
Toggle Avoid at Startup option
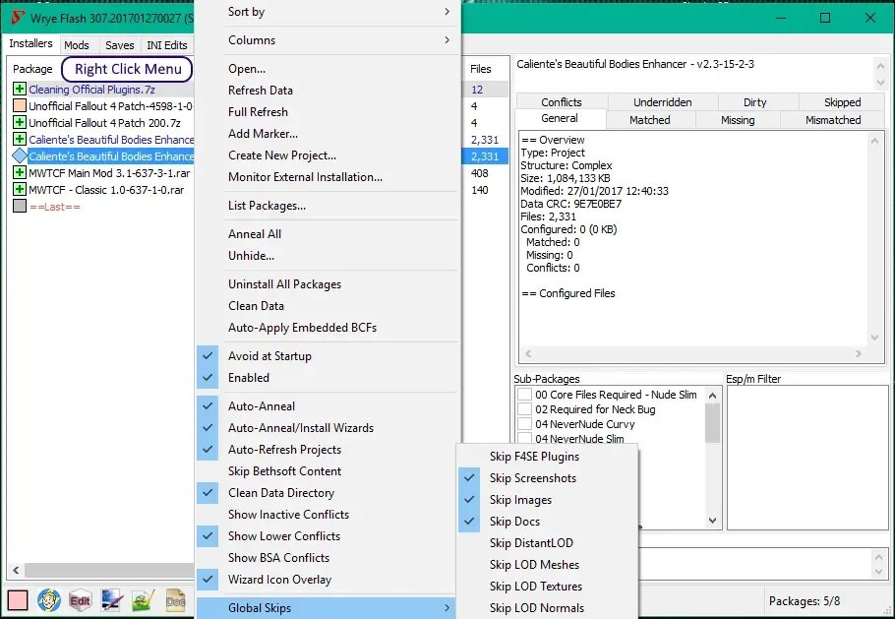coord(328,356)
